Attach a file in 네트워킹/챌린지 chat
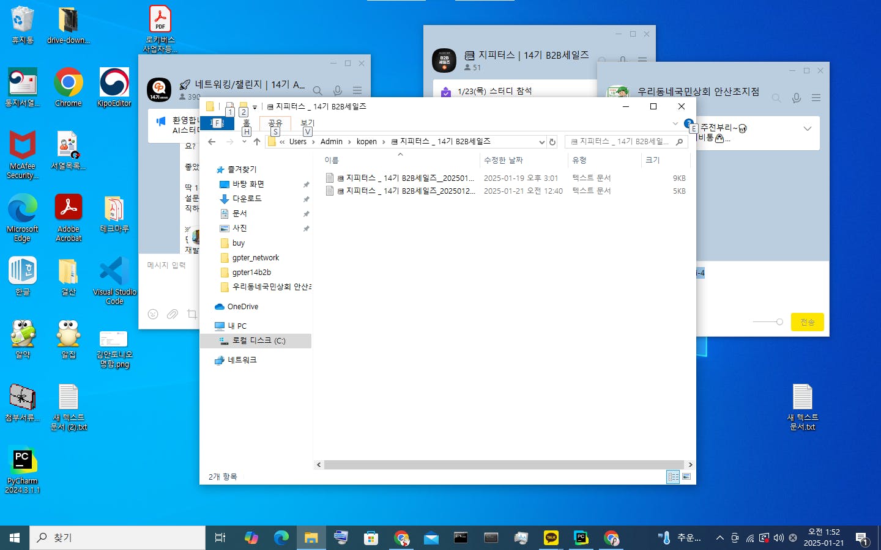The height and width of the screenshot is (550, 881). 173,314
